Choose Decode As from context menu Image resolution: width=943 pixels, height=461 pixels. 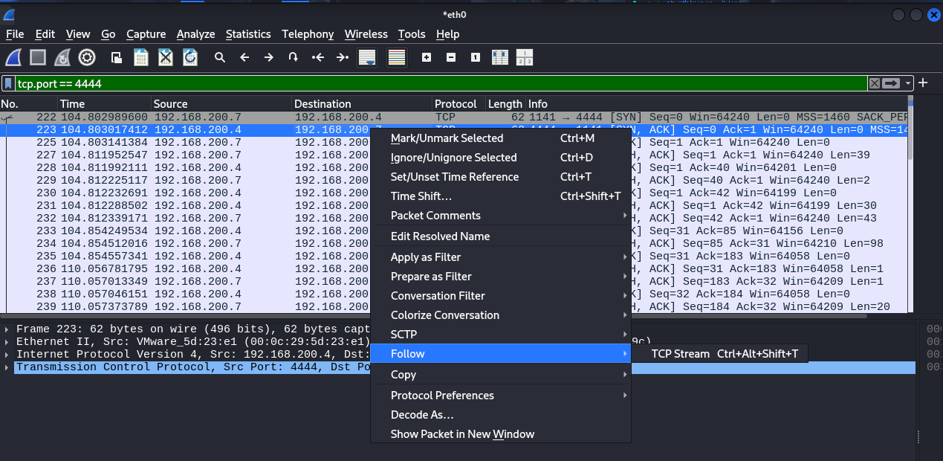pos(501,415)
